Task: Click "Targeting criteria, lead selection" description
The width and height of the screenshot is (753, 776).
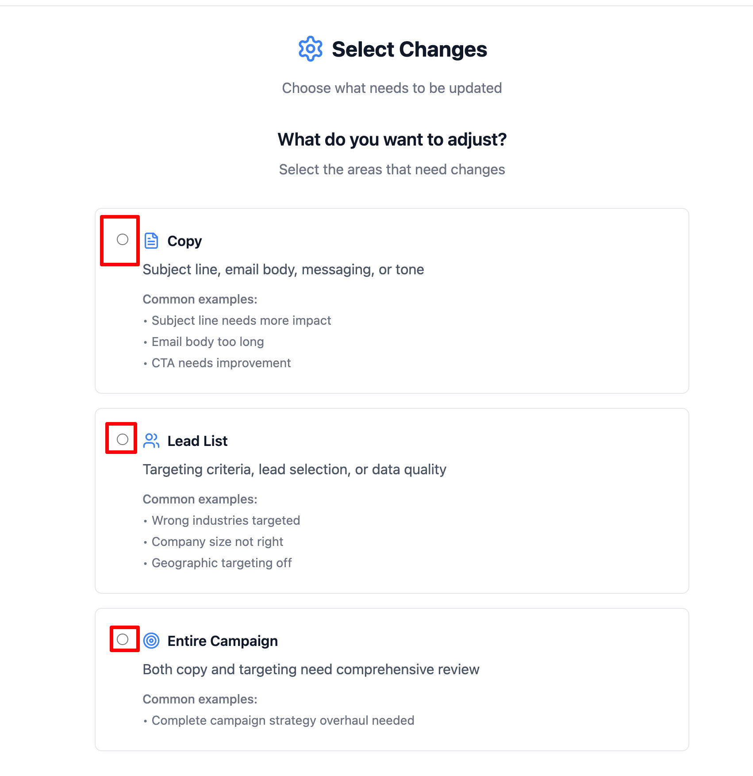Action: tap(294, 469)
